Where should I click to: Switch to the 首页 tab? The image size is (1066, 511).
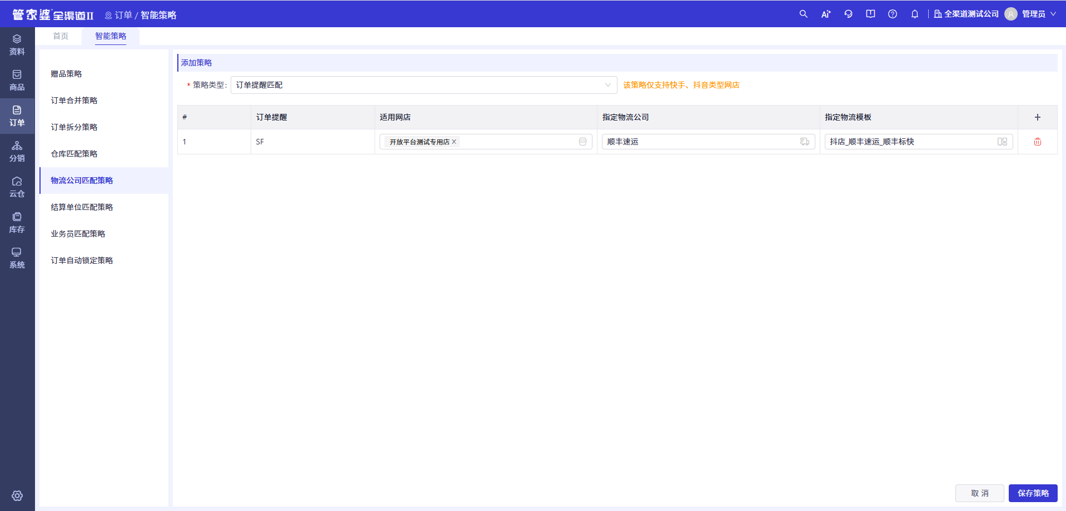pos(61,36)
